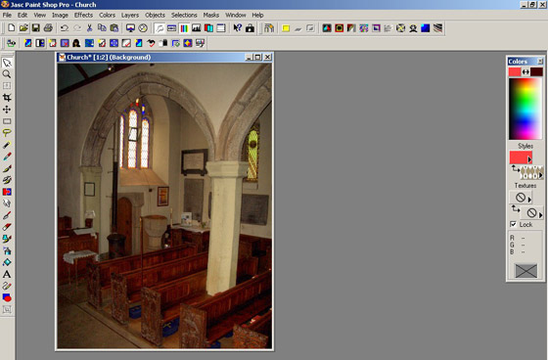Select the Paint Brush tool

[7, 168]
